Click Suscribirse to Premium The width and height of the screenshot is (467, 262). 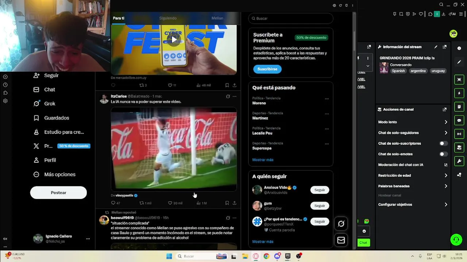pos(267,69)
